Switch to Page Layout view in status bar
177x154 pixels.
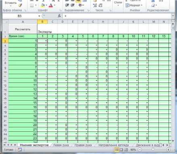point(121,150)
